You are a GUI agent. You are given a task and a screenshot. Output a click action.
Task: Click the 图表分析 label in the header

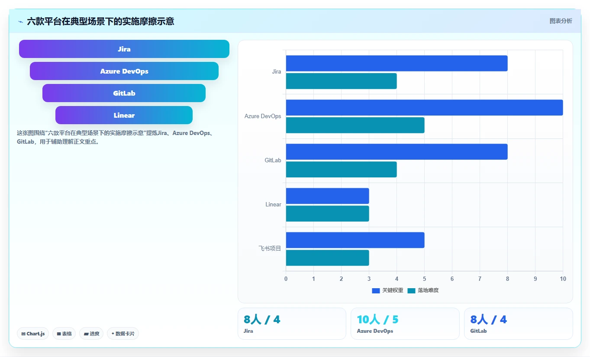[561, 21]
